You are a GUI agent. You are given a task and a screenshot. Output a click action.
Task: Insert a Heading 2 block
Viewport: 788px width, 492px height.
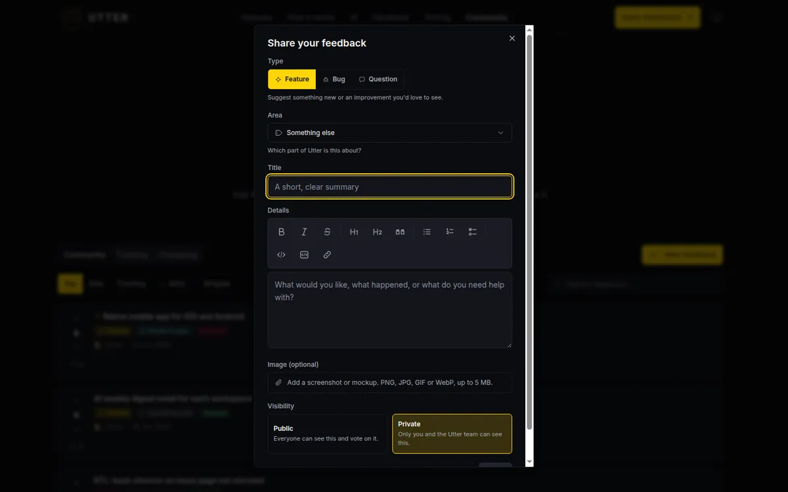pos(377,232)
